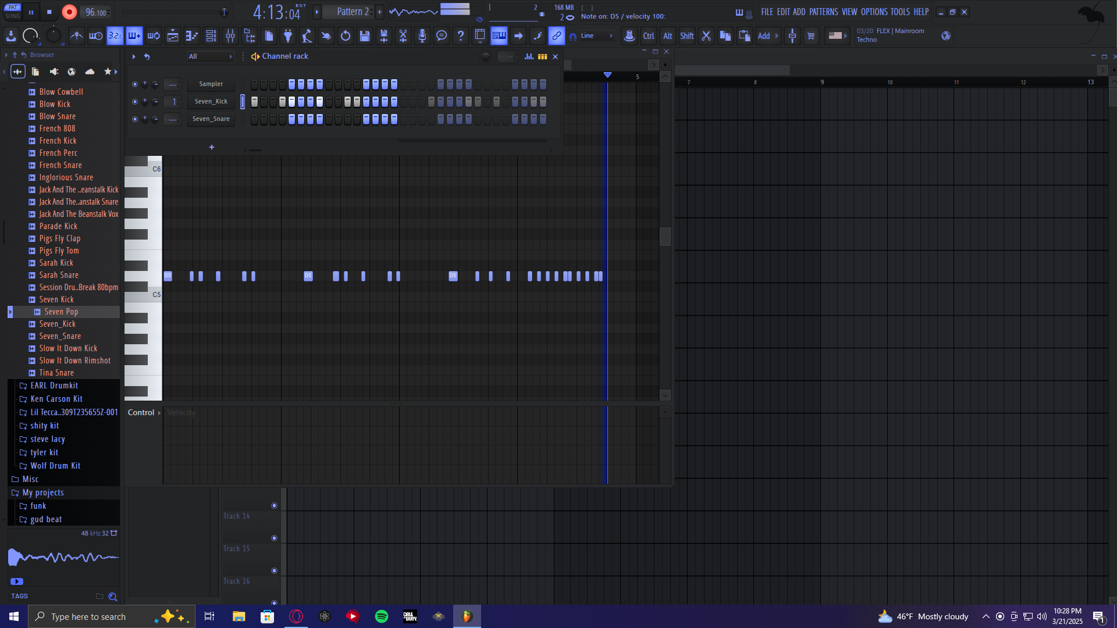Click the floppy disk save icon
Screen dimensions: 1117x628
[x=365, y=36]
